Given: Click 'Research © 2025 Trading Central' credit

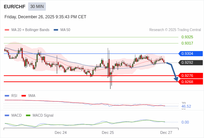Looking at the screenshot, I should coord(175,30).
